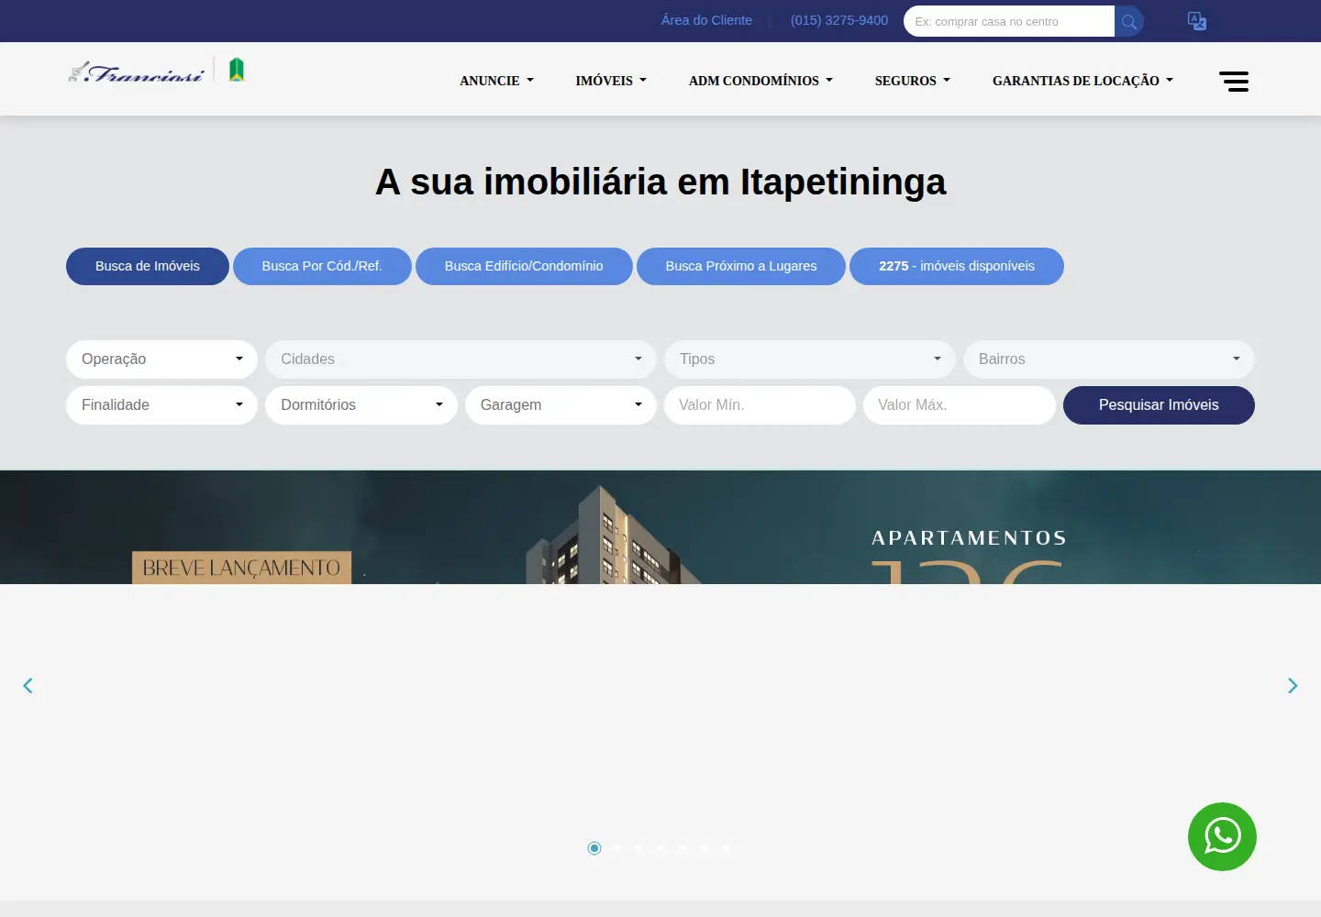Open the Garagem dropdown
1321x917 pixels.
click(561, 405)
